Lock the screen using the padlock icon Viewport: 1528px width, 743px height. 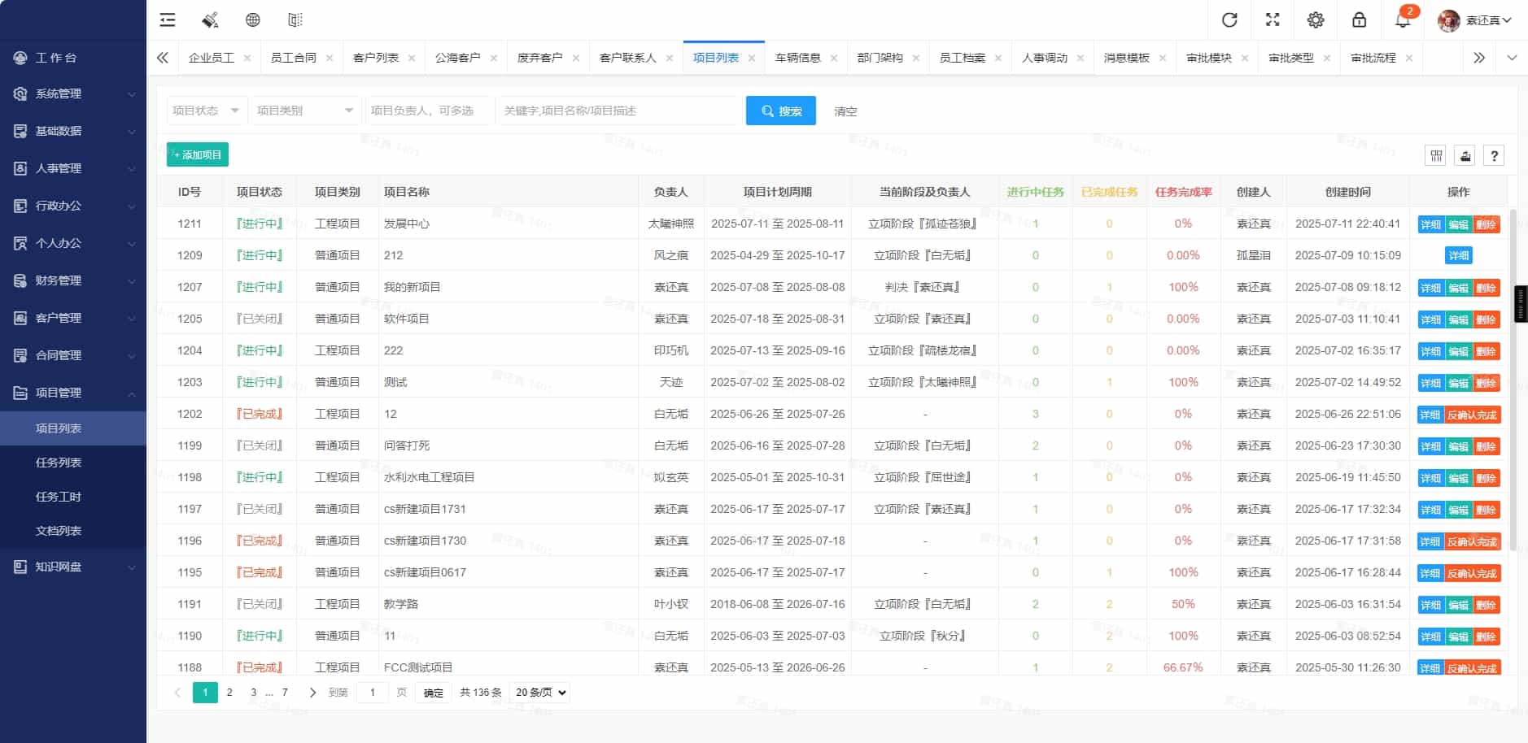(1359, 20)
